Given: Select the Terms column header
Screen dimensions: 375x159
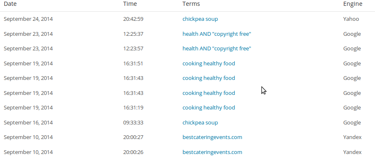Looking at the screenshot, I should [191, 4].
